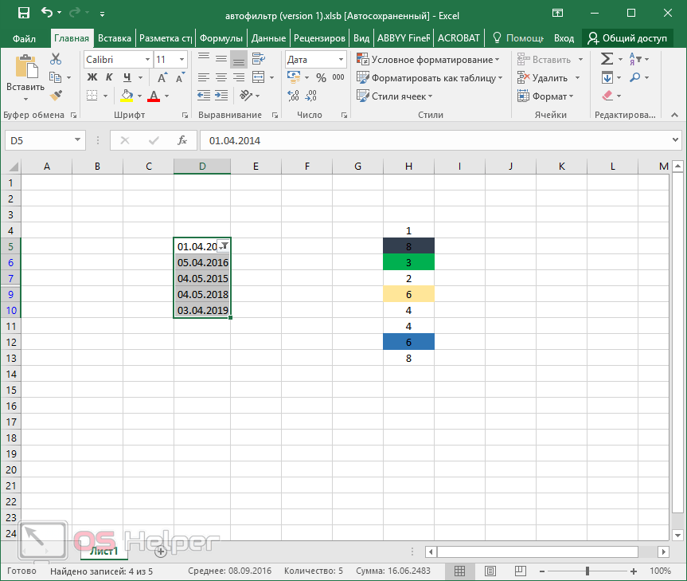Click the Условное форматирование button
The image size is (687, 581).
tap(428, 60)
